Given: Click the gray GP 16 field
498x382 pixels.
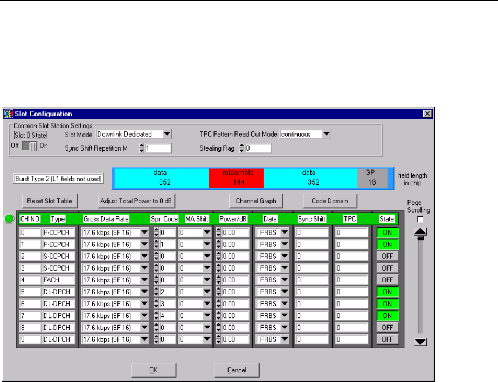Looking at the screenshot, I should [372, 178].
